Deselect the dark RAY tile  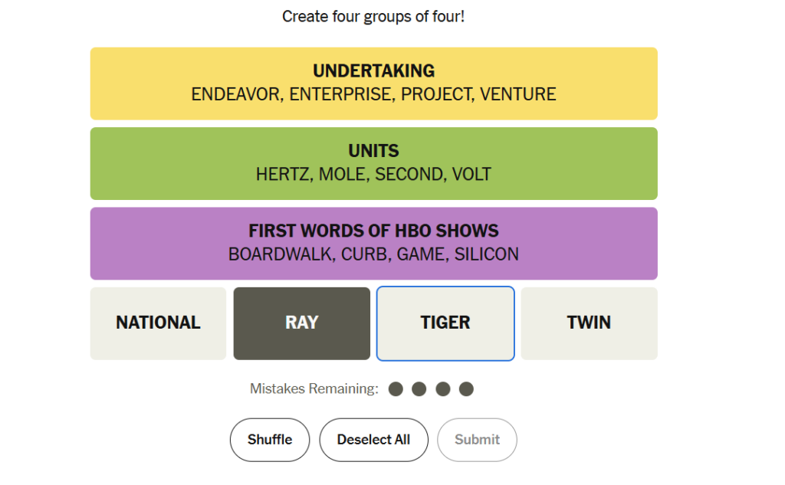click(301, 323)
